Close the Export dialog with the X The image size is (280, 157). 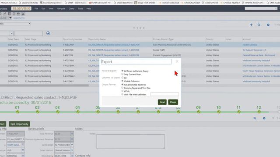(x=177, y=61)
